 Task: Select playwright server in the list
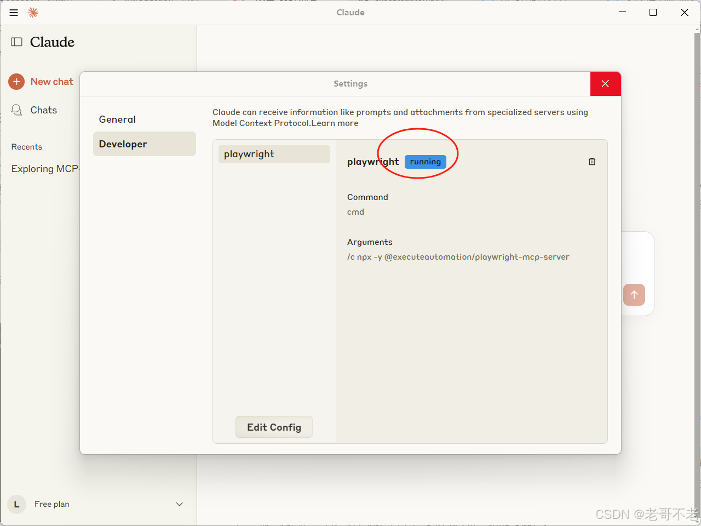click(x=274, y=154)
